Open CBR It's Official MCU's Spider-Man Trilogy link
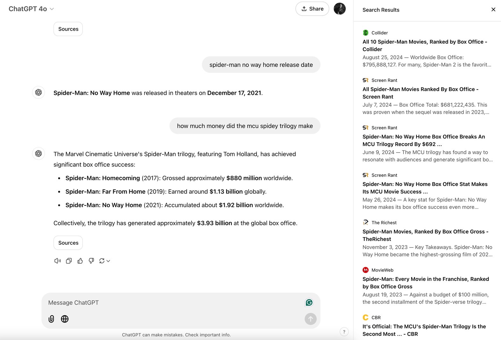Screen dimensions: 501x340 tap(424, 330)
